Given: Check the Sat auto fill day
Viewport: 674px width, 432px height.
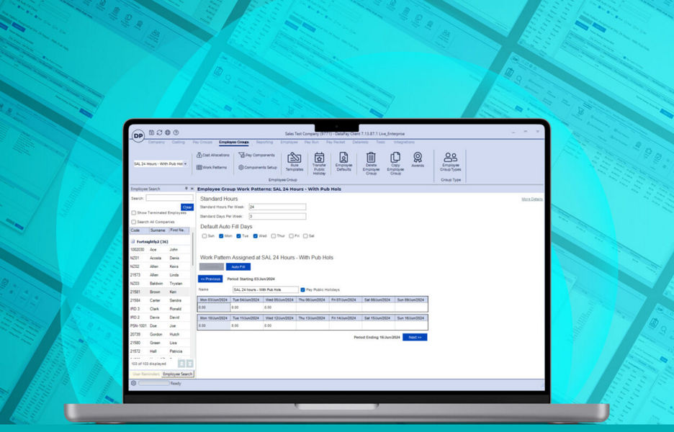Looking at the screenshot, I should coord(305,236).
